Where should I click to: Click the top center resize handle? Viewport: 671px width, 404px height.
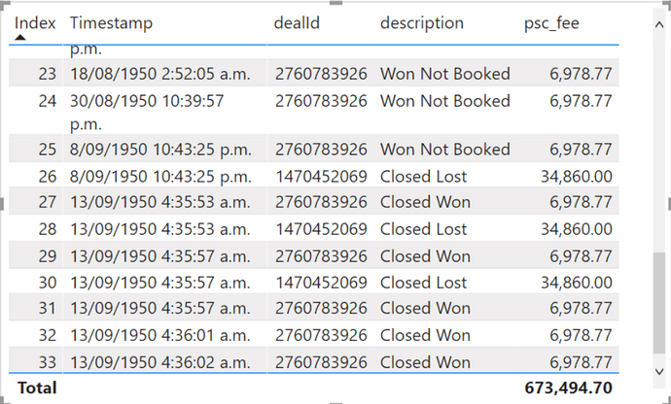point(335,3)
